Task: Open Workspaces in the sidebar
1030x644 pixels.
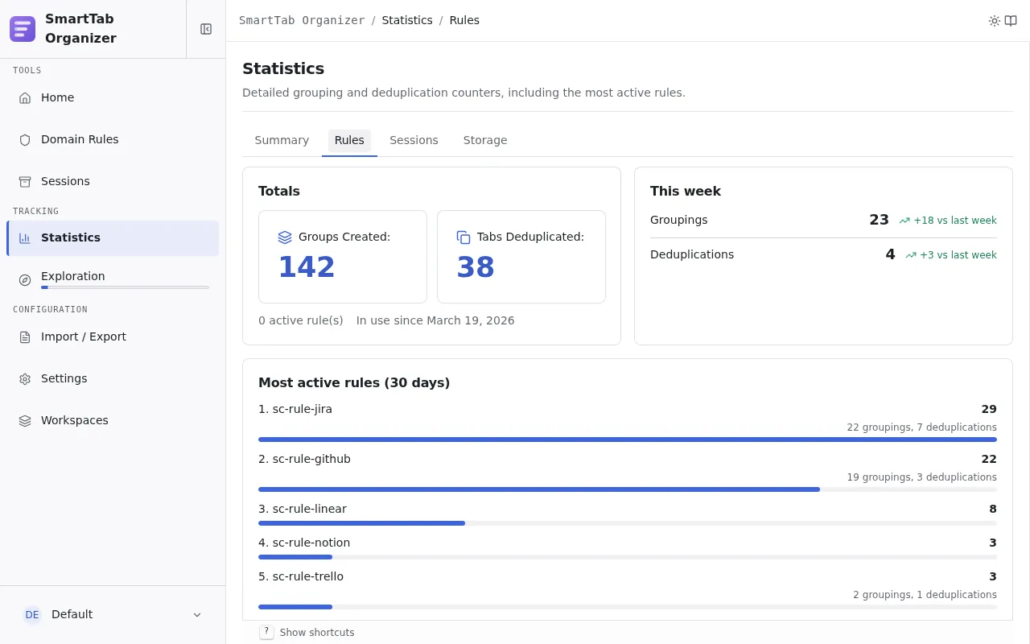Action: point(113,420)
